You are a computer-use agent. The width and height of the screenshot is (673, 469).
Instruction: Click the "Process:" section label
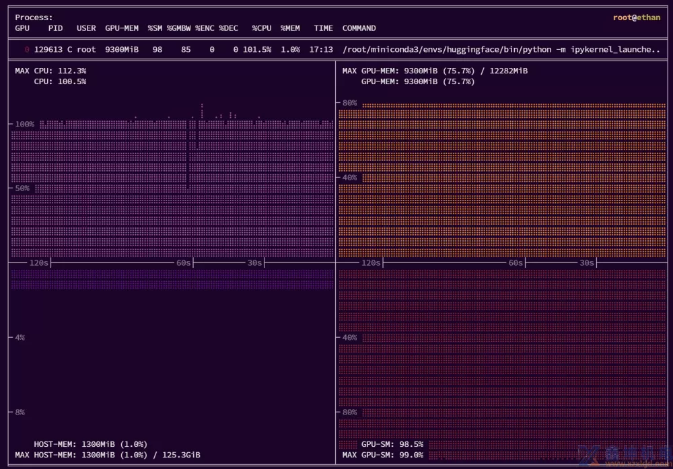point(34,17)
